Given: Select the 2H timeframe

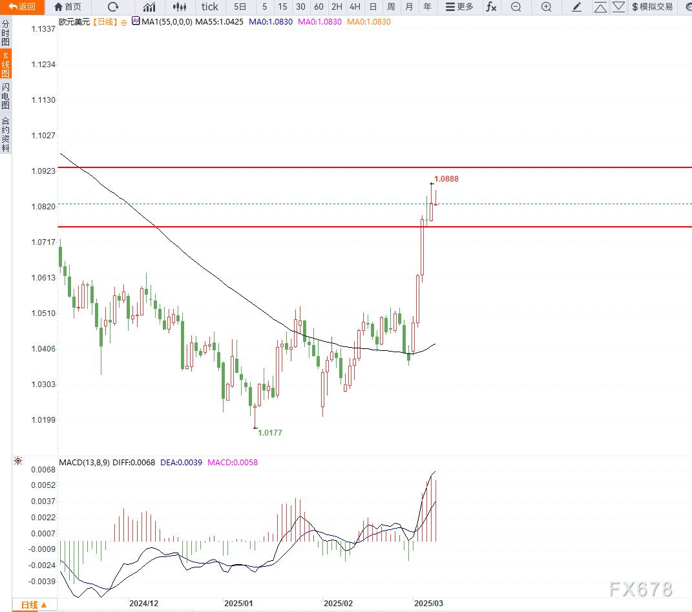Looking at the screenshot, I should 337,6.
